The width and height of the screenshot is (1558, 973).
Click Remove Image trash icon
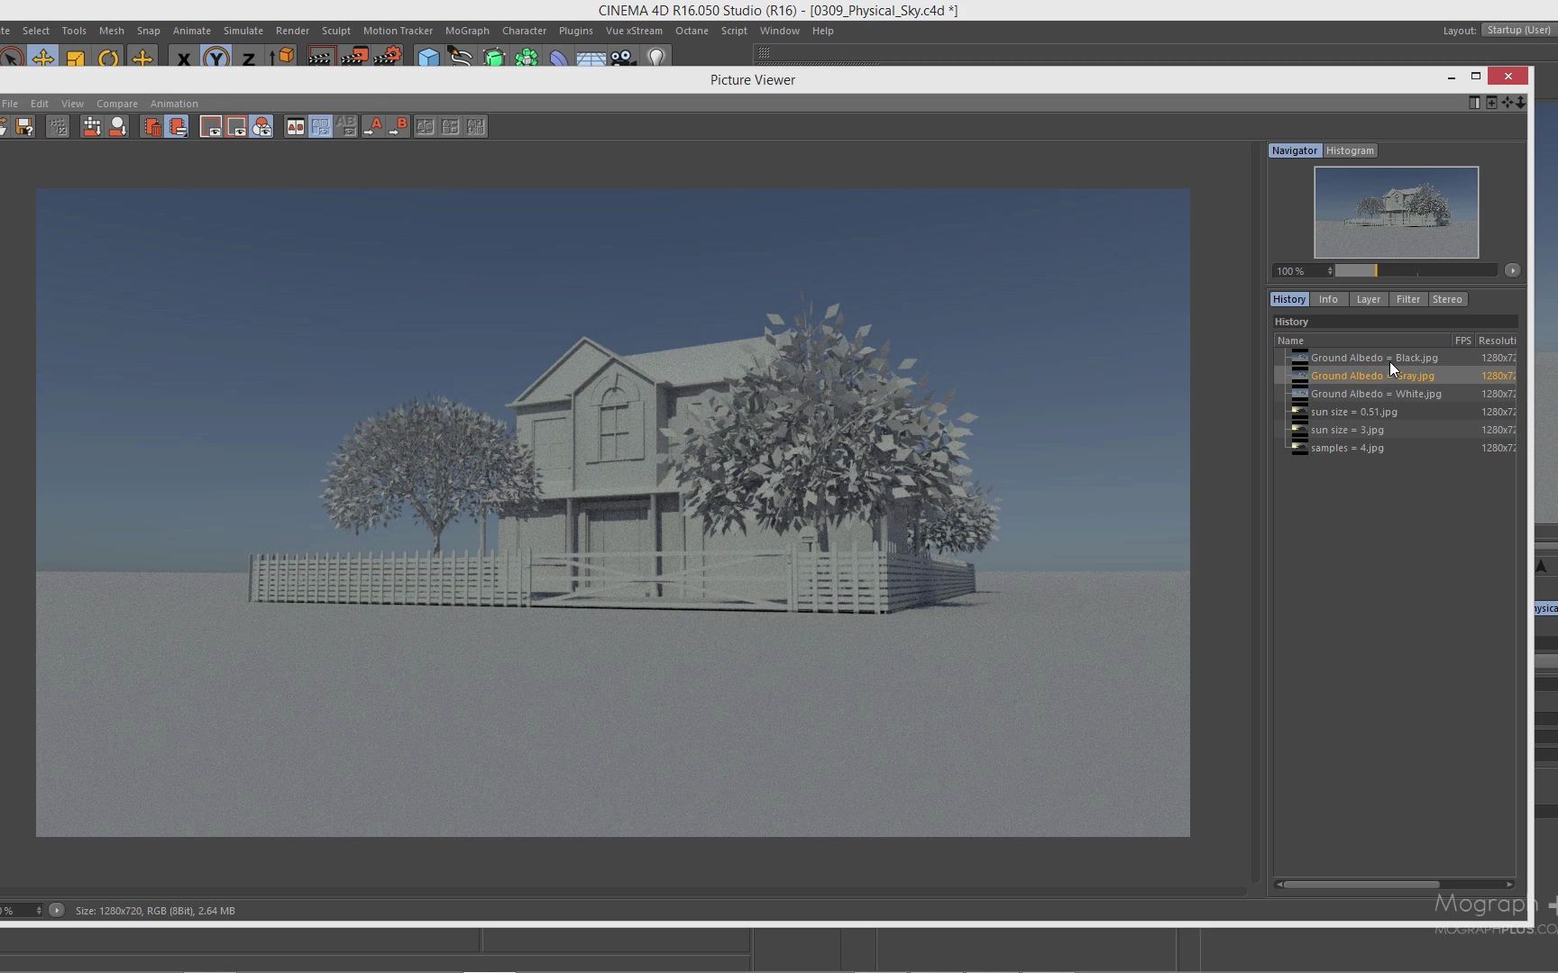(152, 127)
